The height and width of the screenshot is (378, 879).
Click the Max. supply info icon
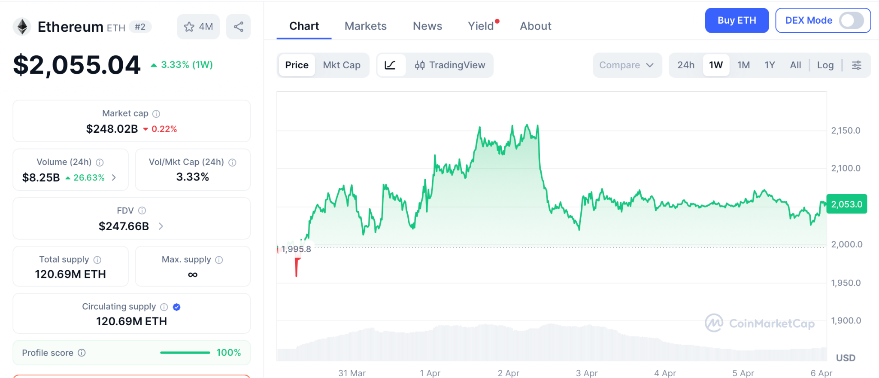219,260
